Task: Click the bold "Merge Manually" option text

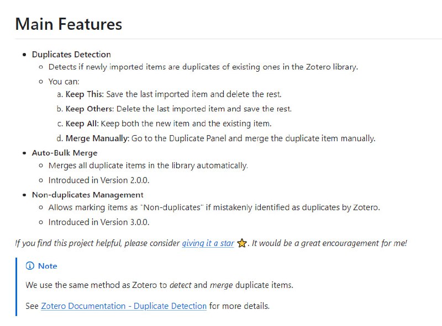Action: pos(97,138)
